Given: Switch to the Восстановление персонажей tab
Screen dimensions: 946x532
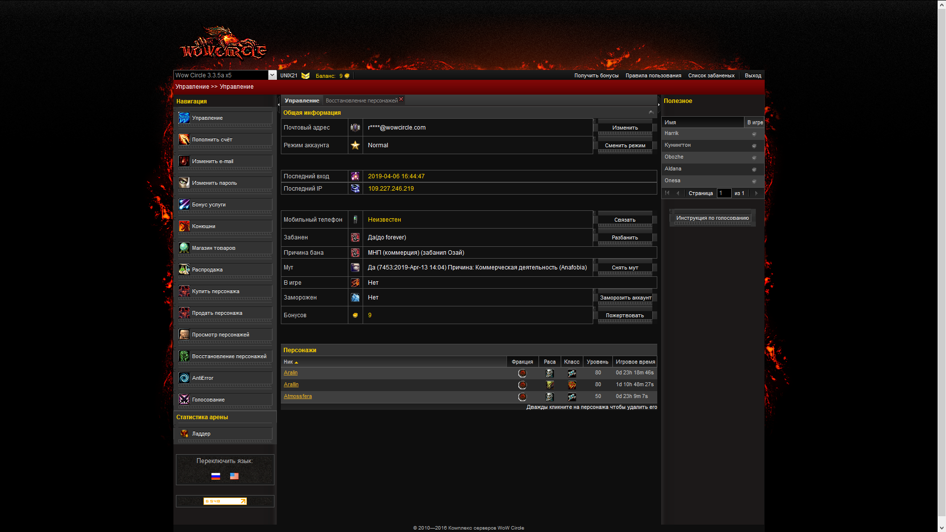Looking at the screenshot, I should (x=361, y=100).
